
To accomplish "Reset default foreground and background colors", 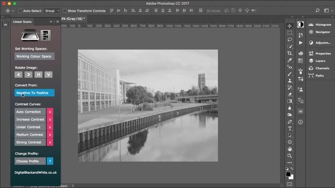I will 287,169.
